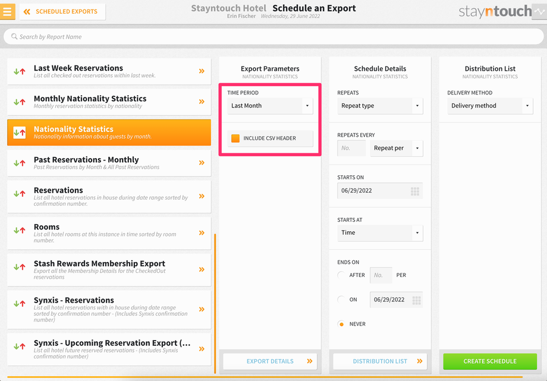Click chevron next to Last Week Reservations
547x381 pixels.
click(202, 71)
